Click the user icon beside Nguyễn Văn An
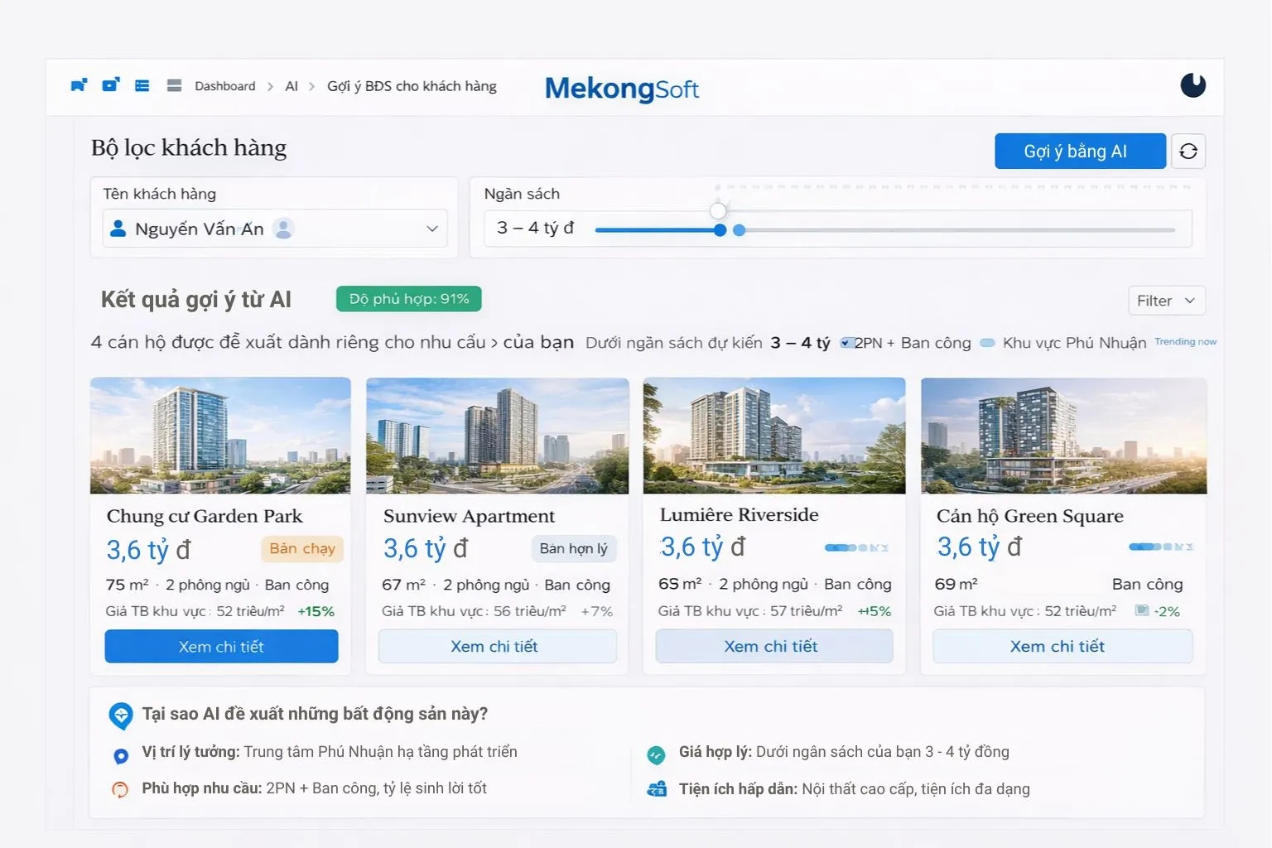The height and width of the screenshot is (848, 1272). [118, 229]
